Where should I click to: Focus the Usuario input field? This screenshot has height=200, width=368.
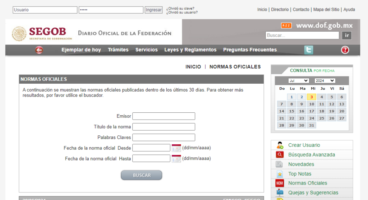tap(45, 10)
